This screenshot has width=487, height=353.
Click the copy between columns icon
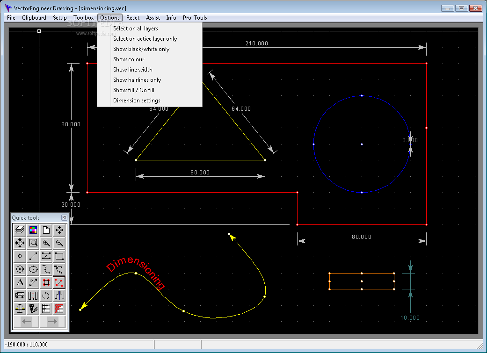coord(33,295)
